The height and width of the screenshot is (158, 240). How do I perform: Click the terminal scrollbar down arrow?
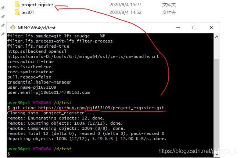pyautogui.click(x=216, y=154)
